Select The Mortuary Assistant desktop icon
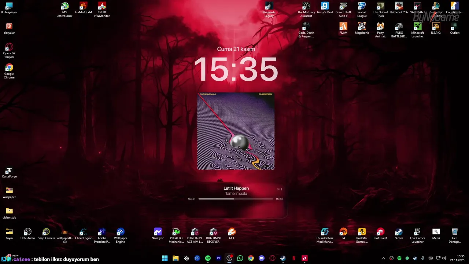The image size is (469, 264). [x=306, y=10]
